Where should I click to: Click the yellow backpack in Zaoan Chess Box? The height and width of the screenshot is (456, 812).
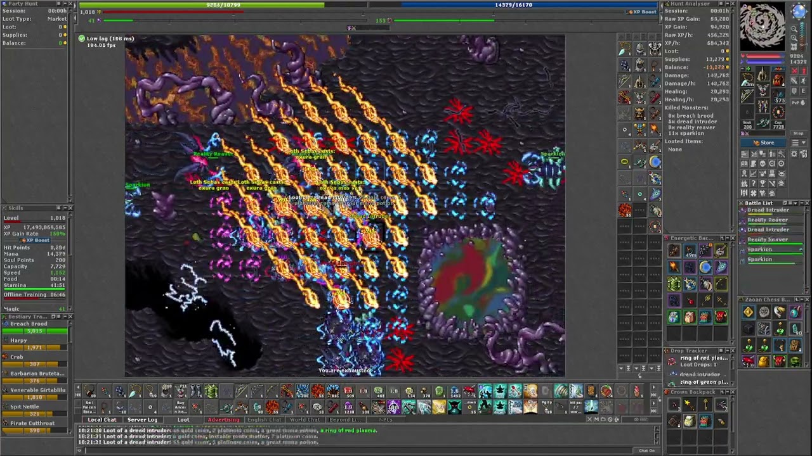pos(764,361)
